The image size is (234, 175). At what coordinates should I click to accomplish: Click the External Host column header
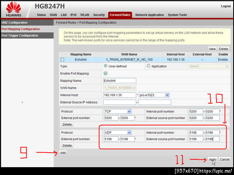point(202,54)
